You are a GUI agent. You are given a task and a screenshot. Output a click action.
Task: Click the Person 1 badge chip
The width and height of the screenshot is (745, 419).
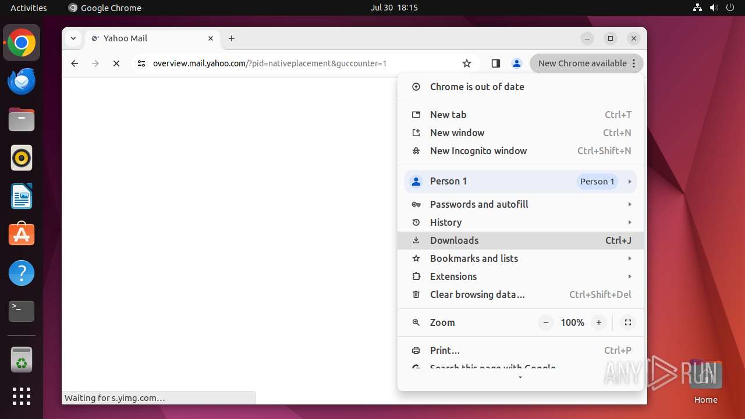(597, 182)
